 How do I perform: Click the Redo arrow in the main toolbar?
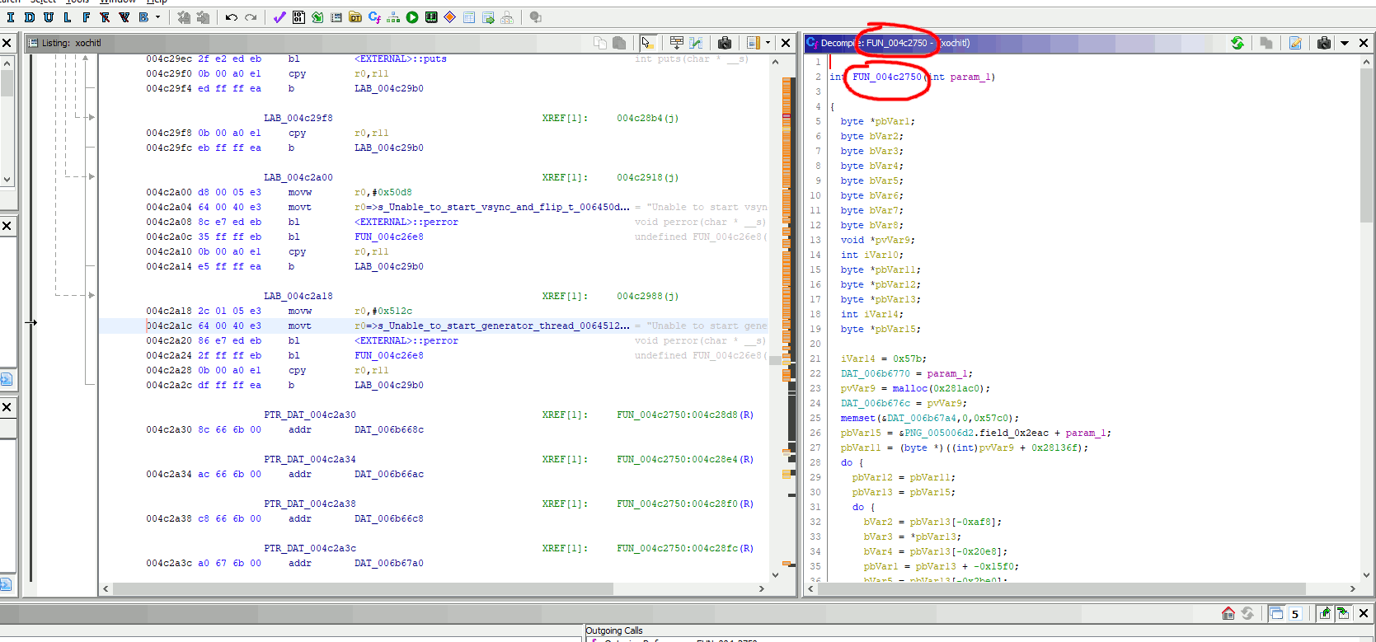pyautogui.click(x=251, y=17)
